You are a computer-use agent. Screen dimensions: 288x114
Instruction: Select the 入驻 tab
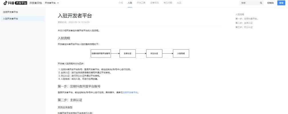coord(130,3)
